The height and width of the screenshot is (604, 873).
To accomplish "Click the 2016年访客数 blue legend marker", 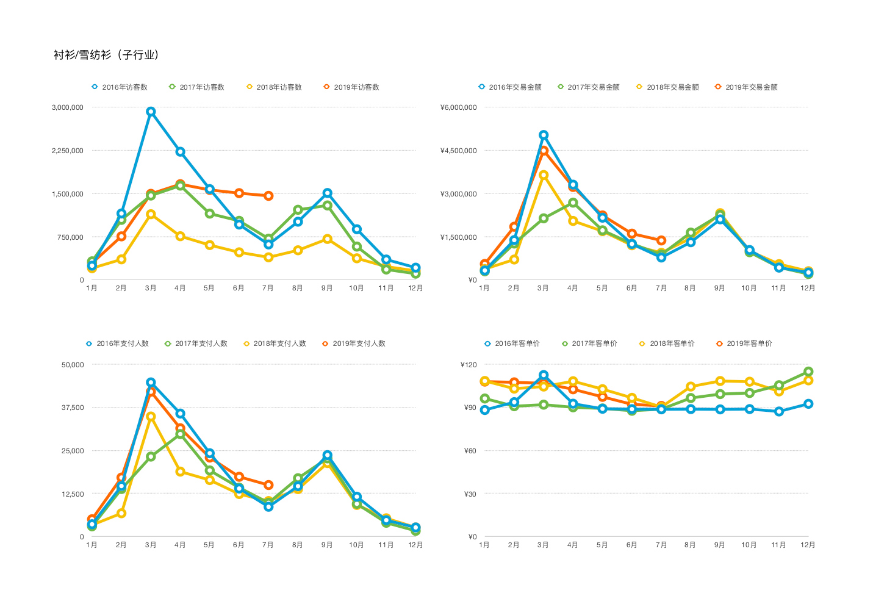I will (95, 87).
